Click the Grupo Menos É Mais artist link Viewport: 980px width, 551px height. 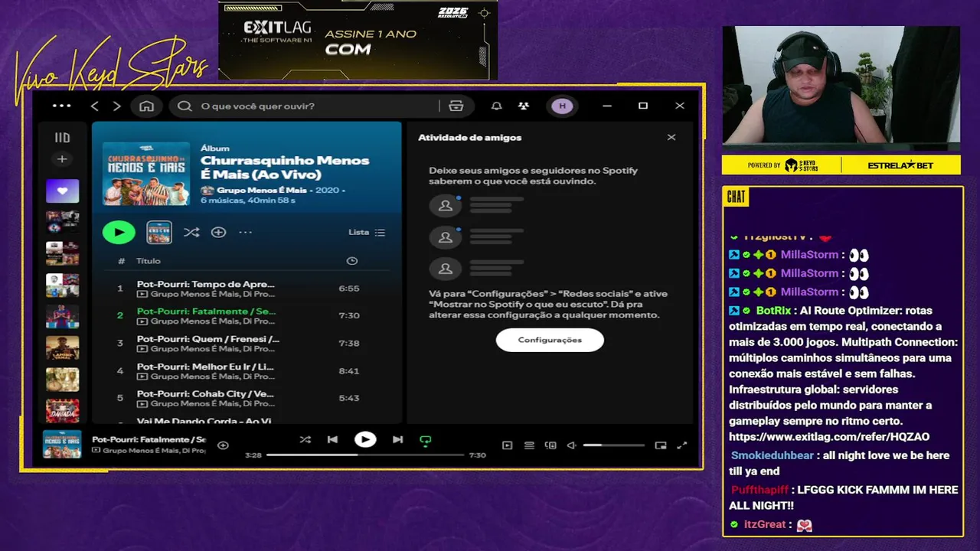pyautogui.click(x=261, y=190)
